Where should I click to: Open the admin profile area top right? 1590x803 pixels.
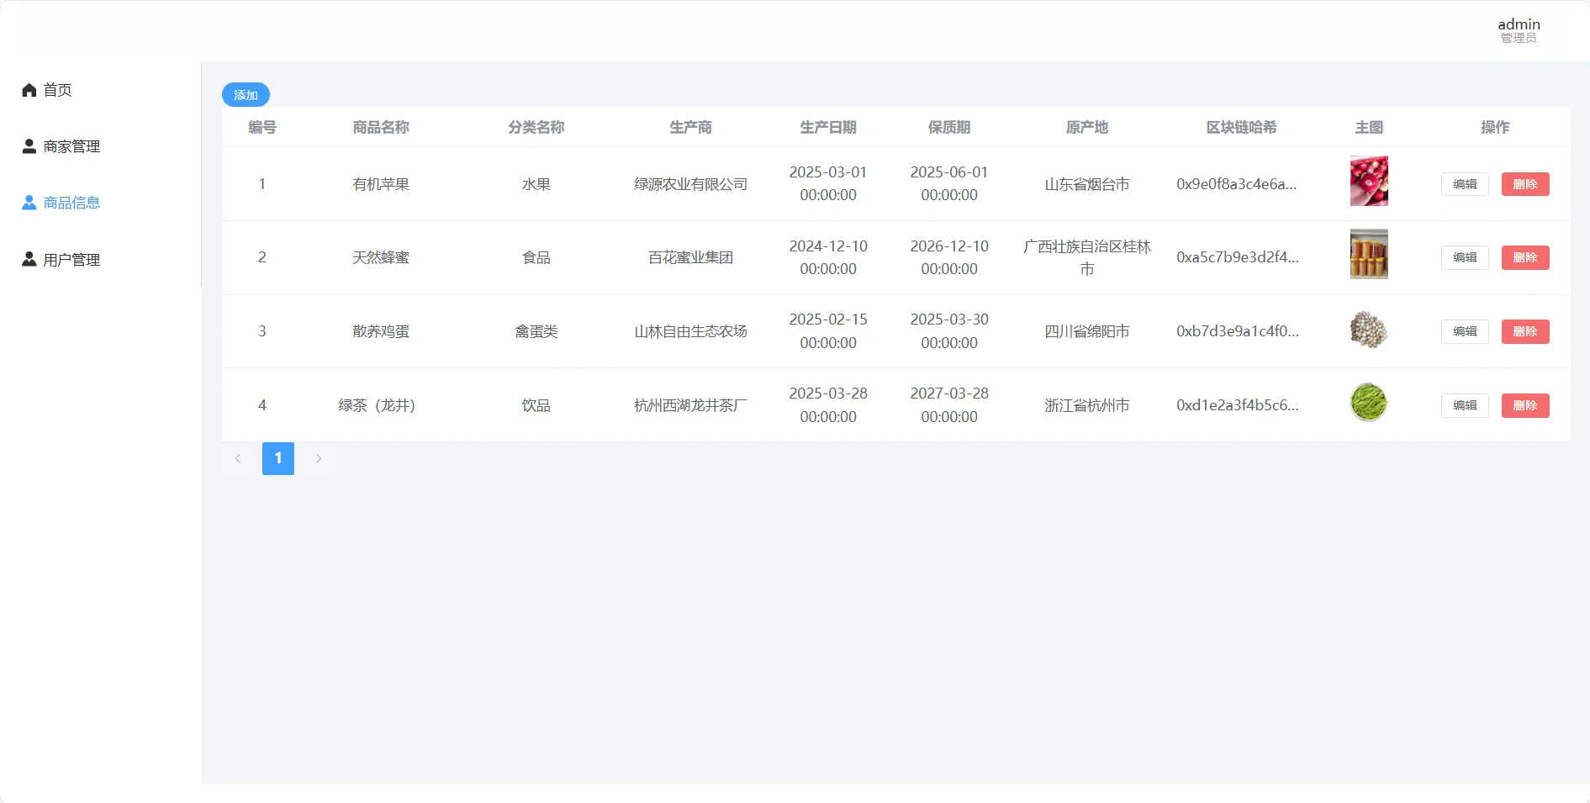pyautogui.click(x=1519, y=28)
